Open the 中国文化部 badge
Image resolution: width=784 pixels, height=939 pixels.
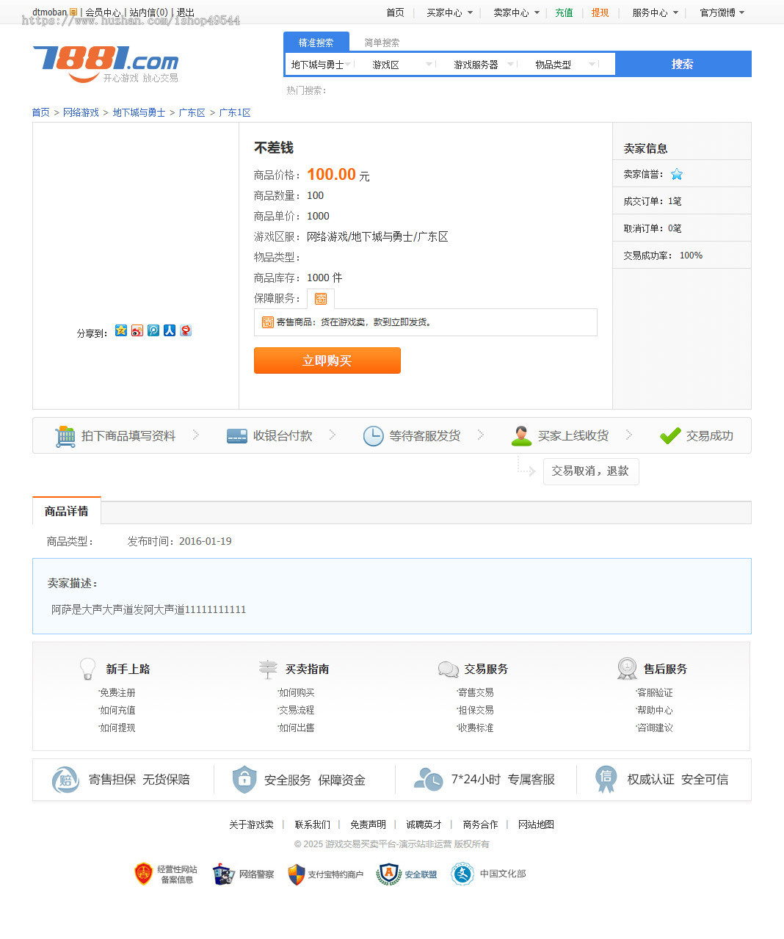(x=489, y=874)
